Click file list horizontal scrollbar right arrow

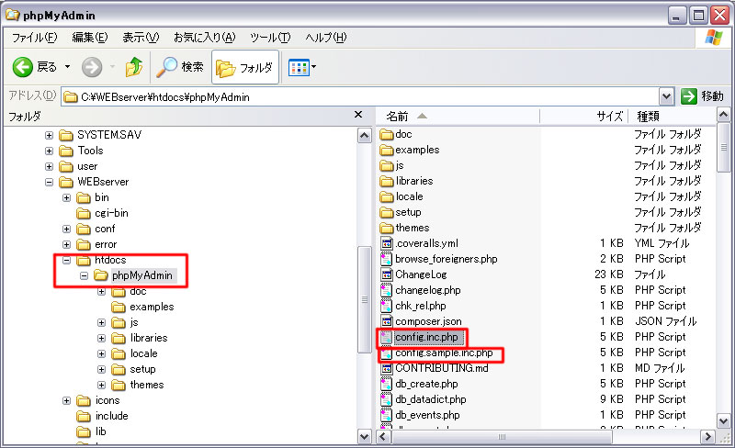707,437
